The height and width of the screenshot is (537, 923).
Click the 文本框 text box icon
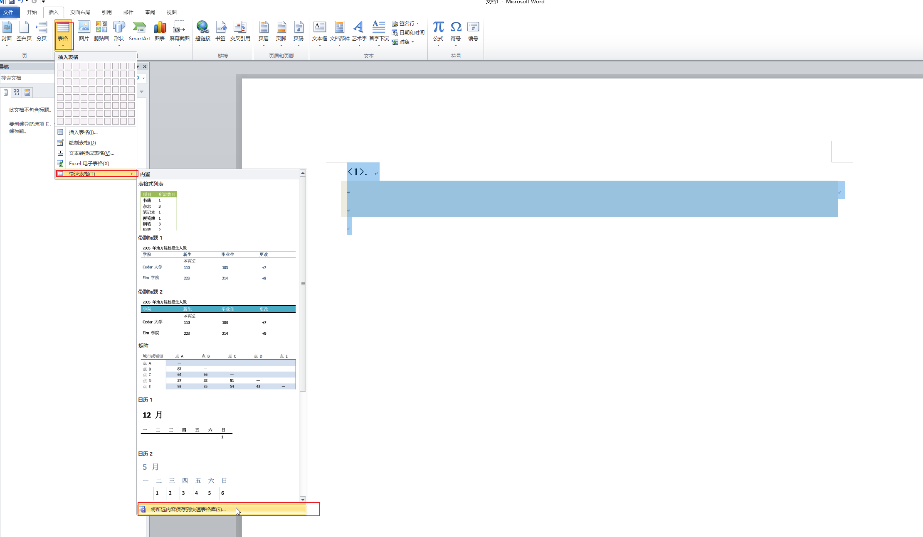[319, 31]
